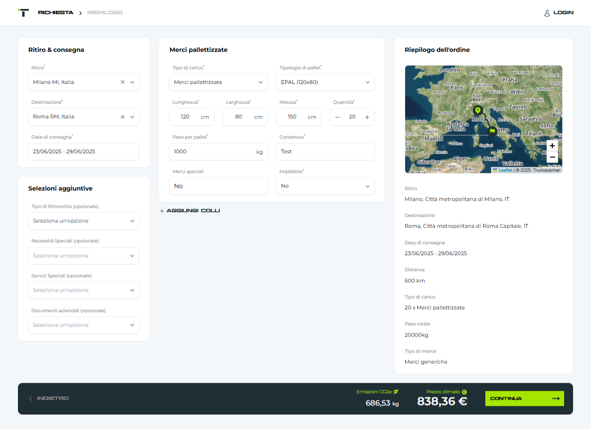Decrease quantity with minus icon
Image resolution: width=591 pixels, height=429 pixels.
tap(337, 117)
